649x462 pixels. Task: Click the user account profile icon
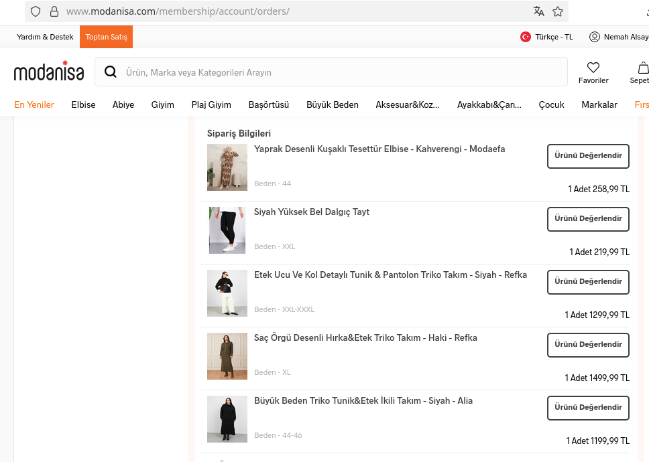coord(595,37)
